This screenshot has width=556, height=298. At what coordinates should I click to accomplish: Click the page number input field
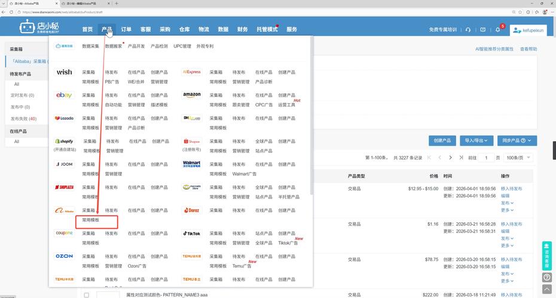[486, 158]
